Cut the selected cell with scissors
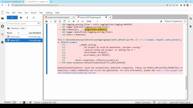 pos(55,21)
